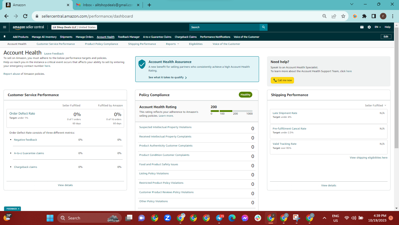Click See what it takes to qualify
The width and height of the screenshot is (399, 225).
[168, 77]
